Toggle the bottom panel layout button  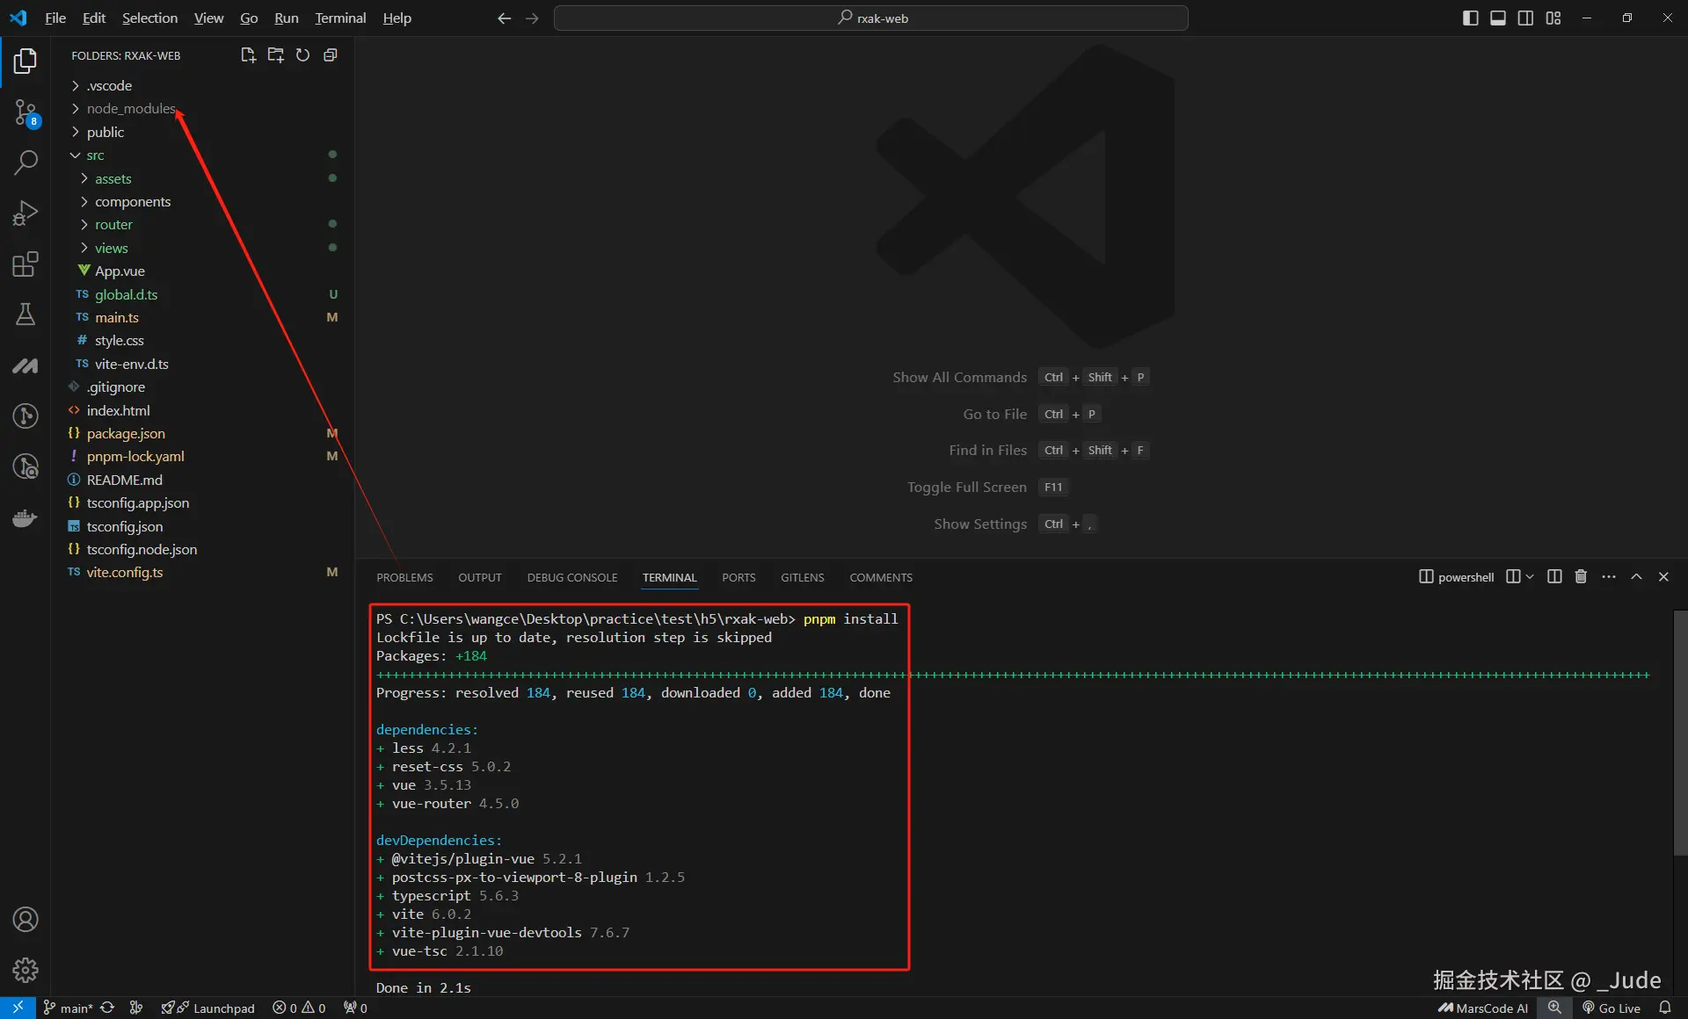point(1498,18)
